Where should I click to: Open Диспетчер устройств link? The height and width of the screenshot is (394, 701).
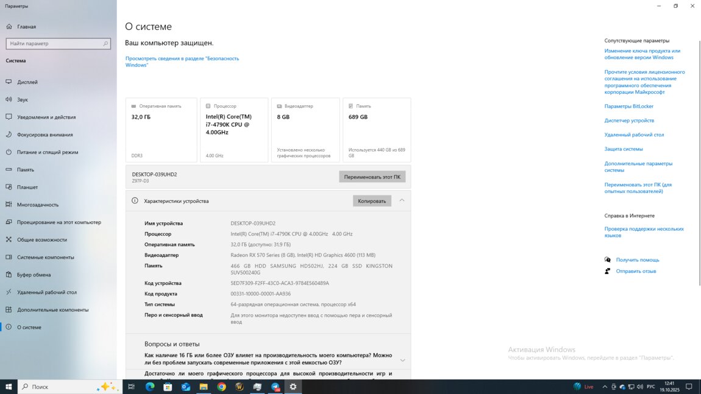coord(629,121)
